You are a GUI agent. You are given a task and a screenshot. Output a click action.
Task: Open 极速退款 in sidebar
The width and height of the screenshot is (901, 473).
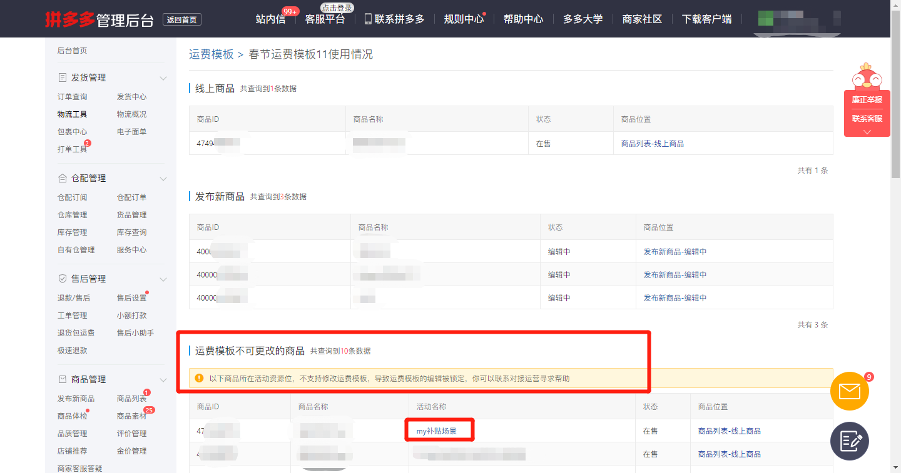click(73, 351)
